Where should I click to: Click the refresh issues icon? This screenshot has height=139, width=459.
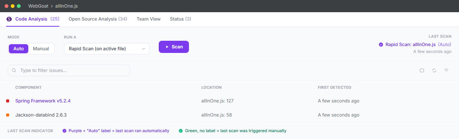coord(434,70)
